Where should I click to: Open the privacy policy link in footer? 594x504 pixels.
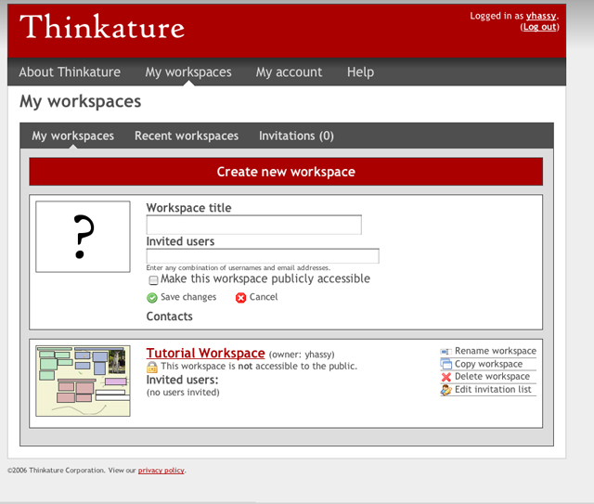coord(161,471)
